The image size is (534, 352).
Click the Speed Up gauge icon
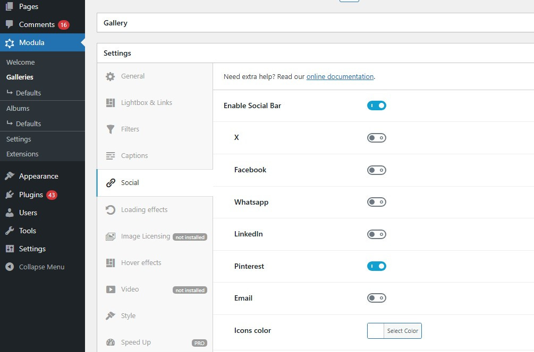click(x=110, y=342)
